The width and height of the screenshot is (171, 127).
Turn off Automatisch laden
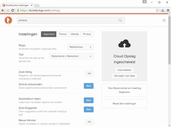pos(89,100)
